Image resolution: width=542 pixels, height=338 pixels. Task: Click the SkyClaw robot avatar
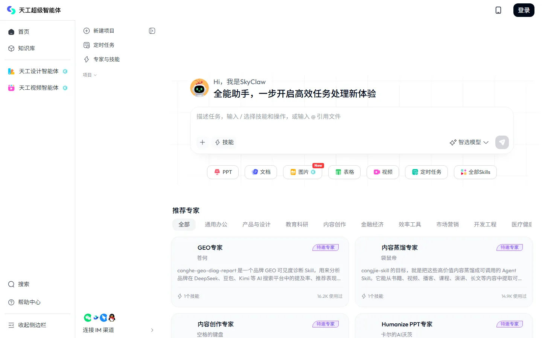coord(199,88)
